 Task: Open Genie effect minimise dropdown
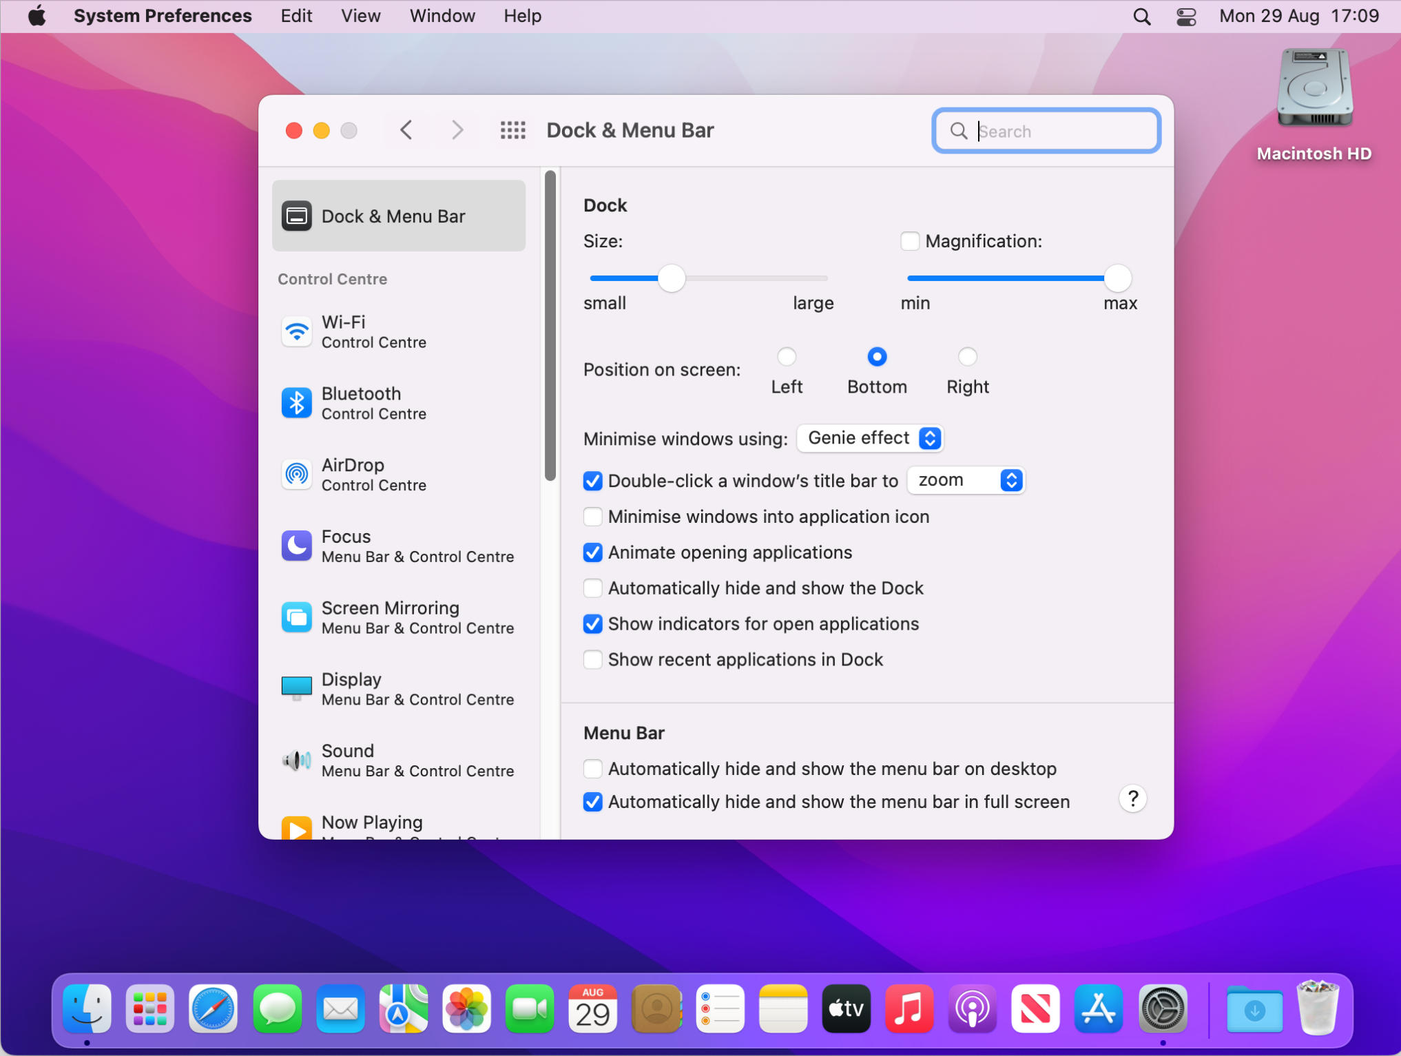tap(870, 438)
